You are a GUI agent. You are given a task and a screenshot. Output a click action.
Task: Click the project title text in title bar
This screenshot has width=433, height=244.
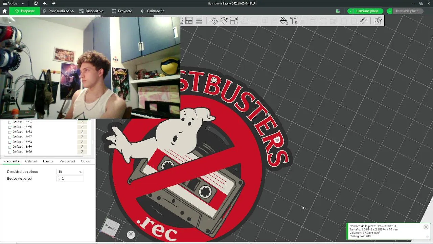click(232, 3)
